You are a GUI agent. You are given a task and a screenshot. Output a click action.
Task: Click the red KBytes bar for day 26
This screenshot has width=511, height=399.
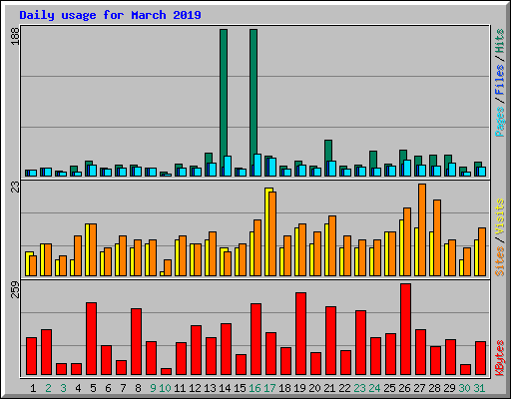tap(406, 329)
